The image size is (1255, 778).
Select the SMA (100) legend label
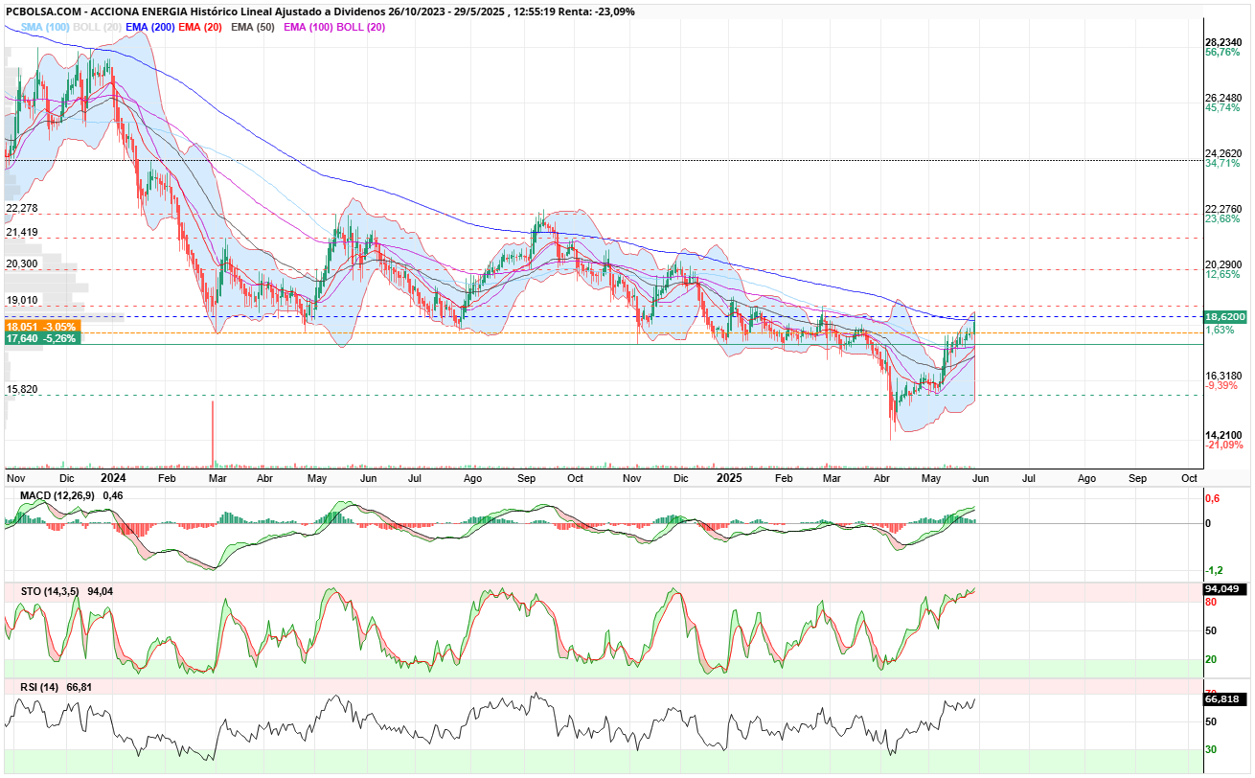[45, 27]
